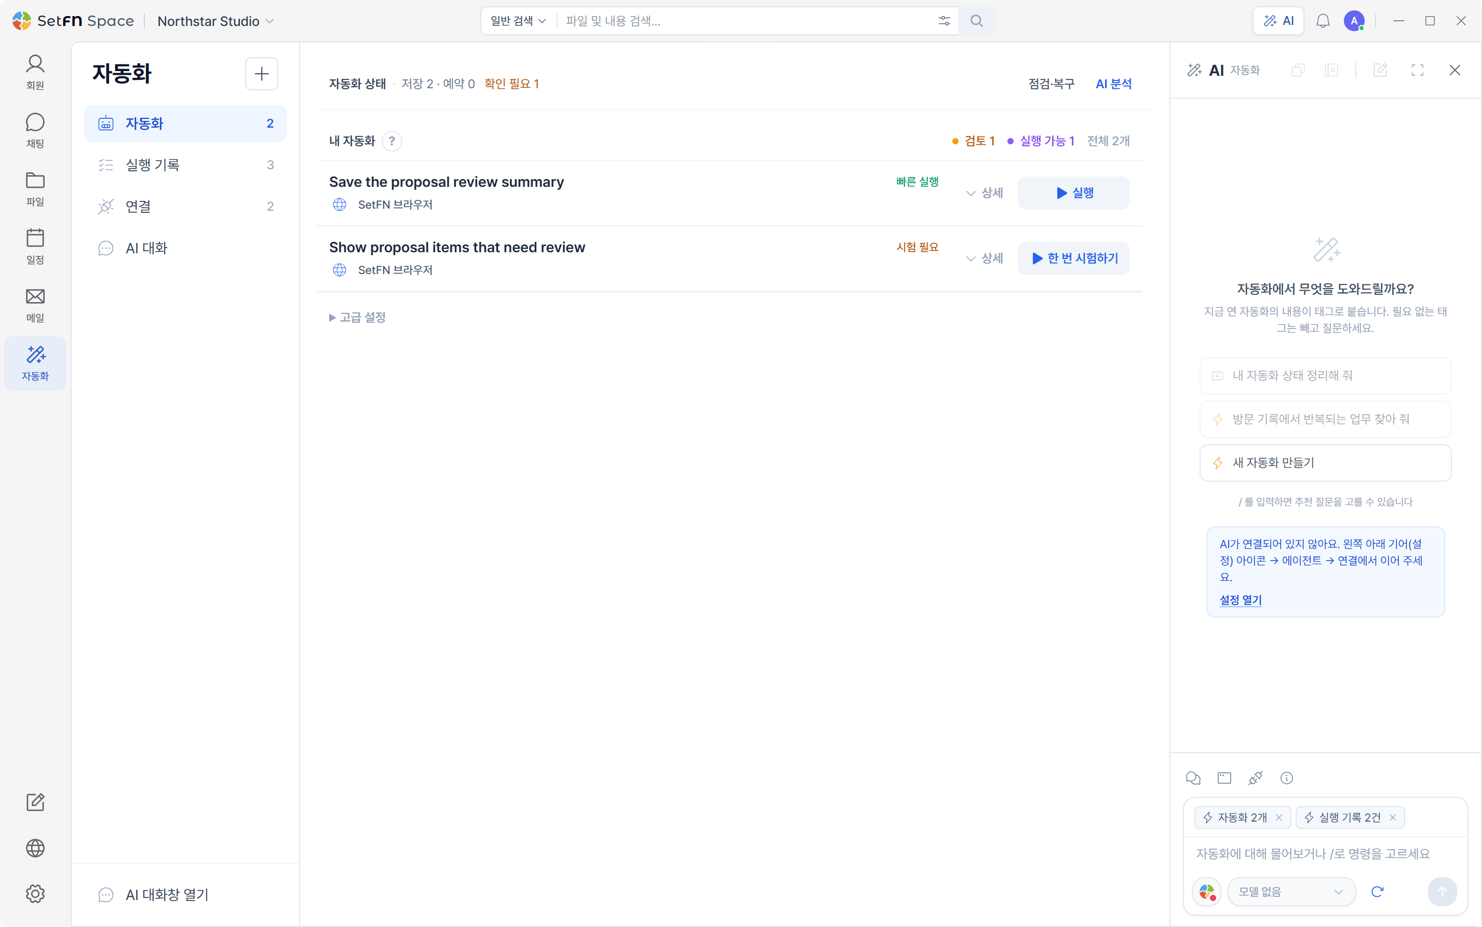This screenshot has width=1482, height=927.
Task: Click the user avatar A
Action: click(x=1354, y=21)
